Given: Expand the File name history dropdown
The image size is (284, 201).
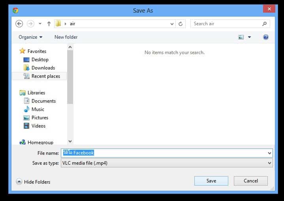Looking at the screenshot, I should [x=269, y=153].
